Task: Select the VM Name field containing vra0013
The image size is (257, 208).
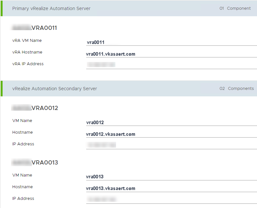Action: point(171,177)
